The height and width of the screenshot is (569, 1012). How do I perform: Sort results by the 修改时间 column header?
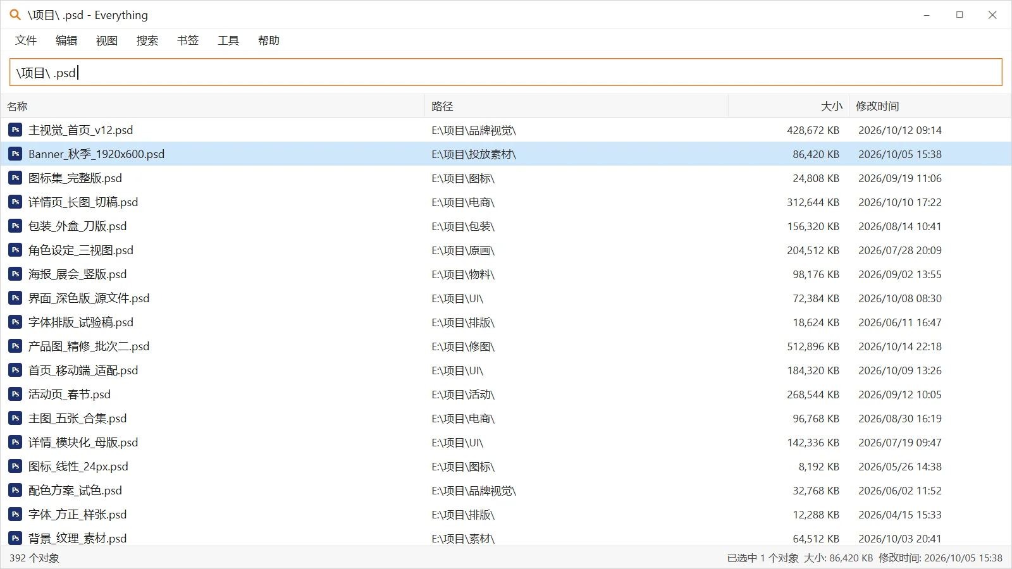click(930, 106)
